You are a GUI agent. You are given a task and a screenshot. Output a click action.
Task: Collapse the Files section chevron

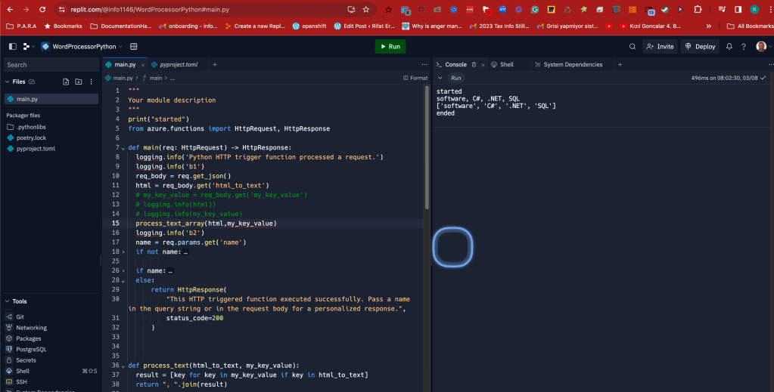coord(8,82)
